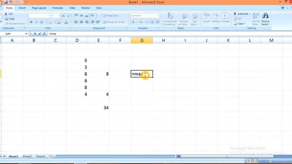Click the AutoSum button
Viewport: 292px width, 164px height.
[x=241, y=14]
